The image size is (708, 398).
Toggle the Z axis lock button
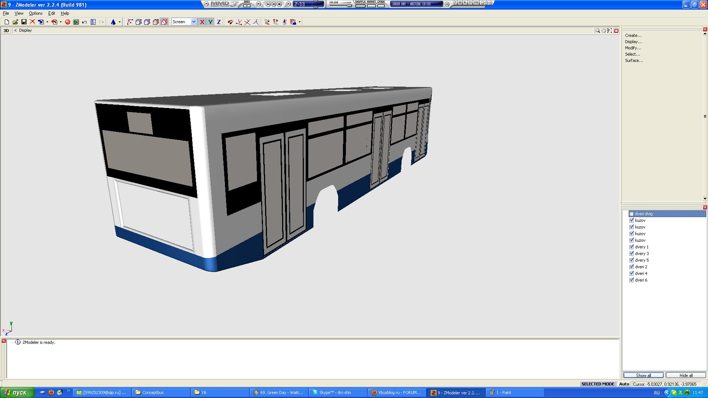point(219,22)
